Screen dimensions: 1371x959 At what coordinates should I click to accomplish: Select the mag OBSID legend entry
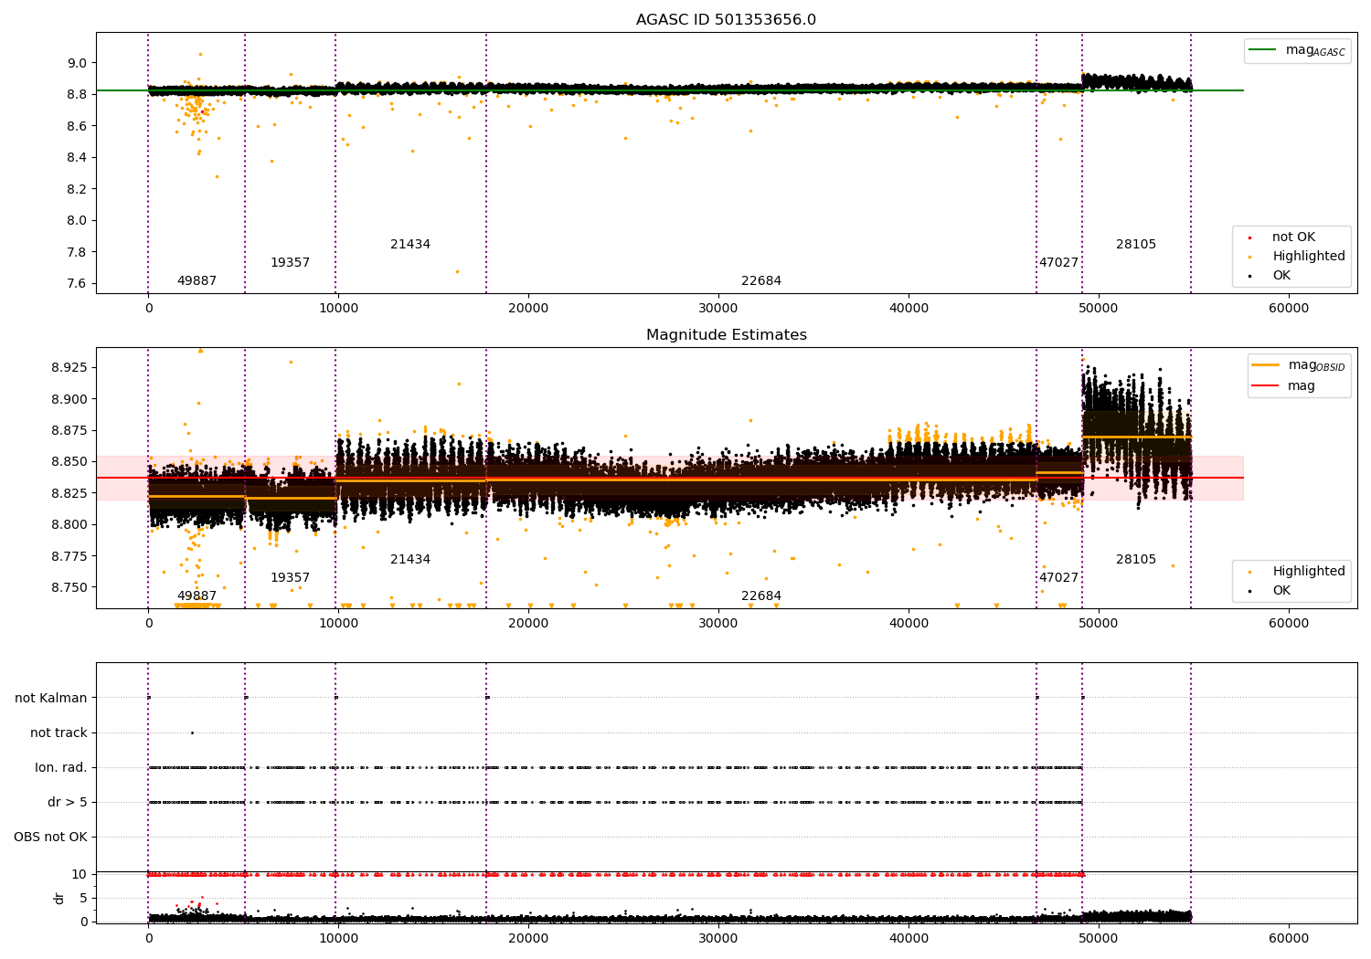[1299, 365]
